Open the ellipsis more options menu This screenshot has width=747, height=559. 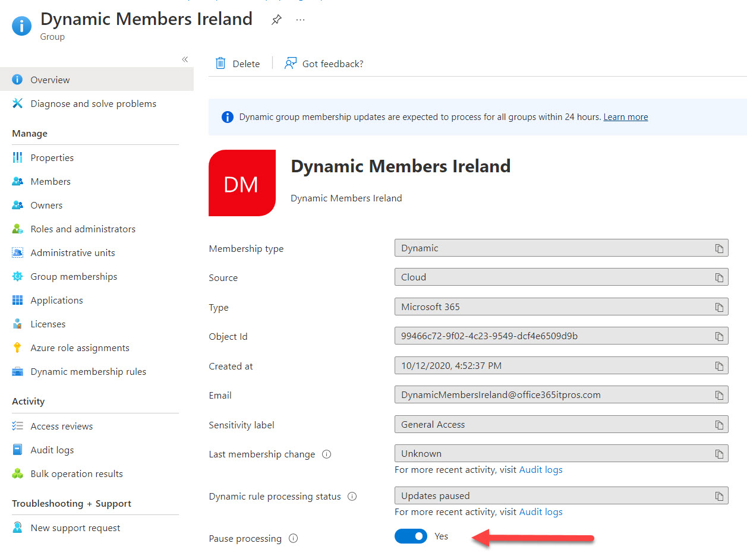pyautogui.click(x=300, y=20)
